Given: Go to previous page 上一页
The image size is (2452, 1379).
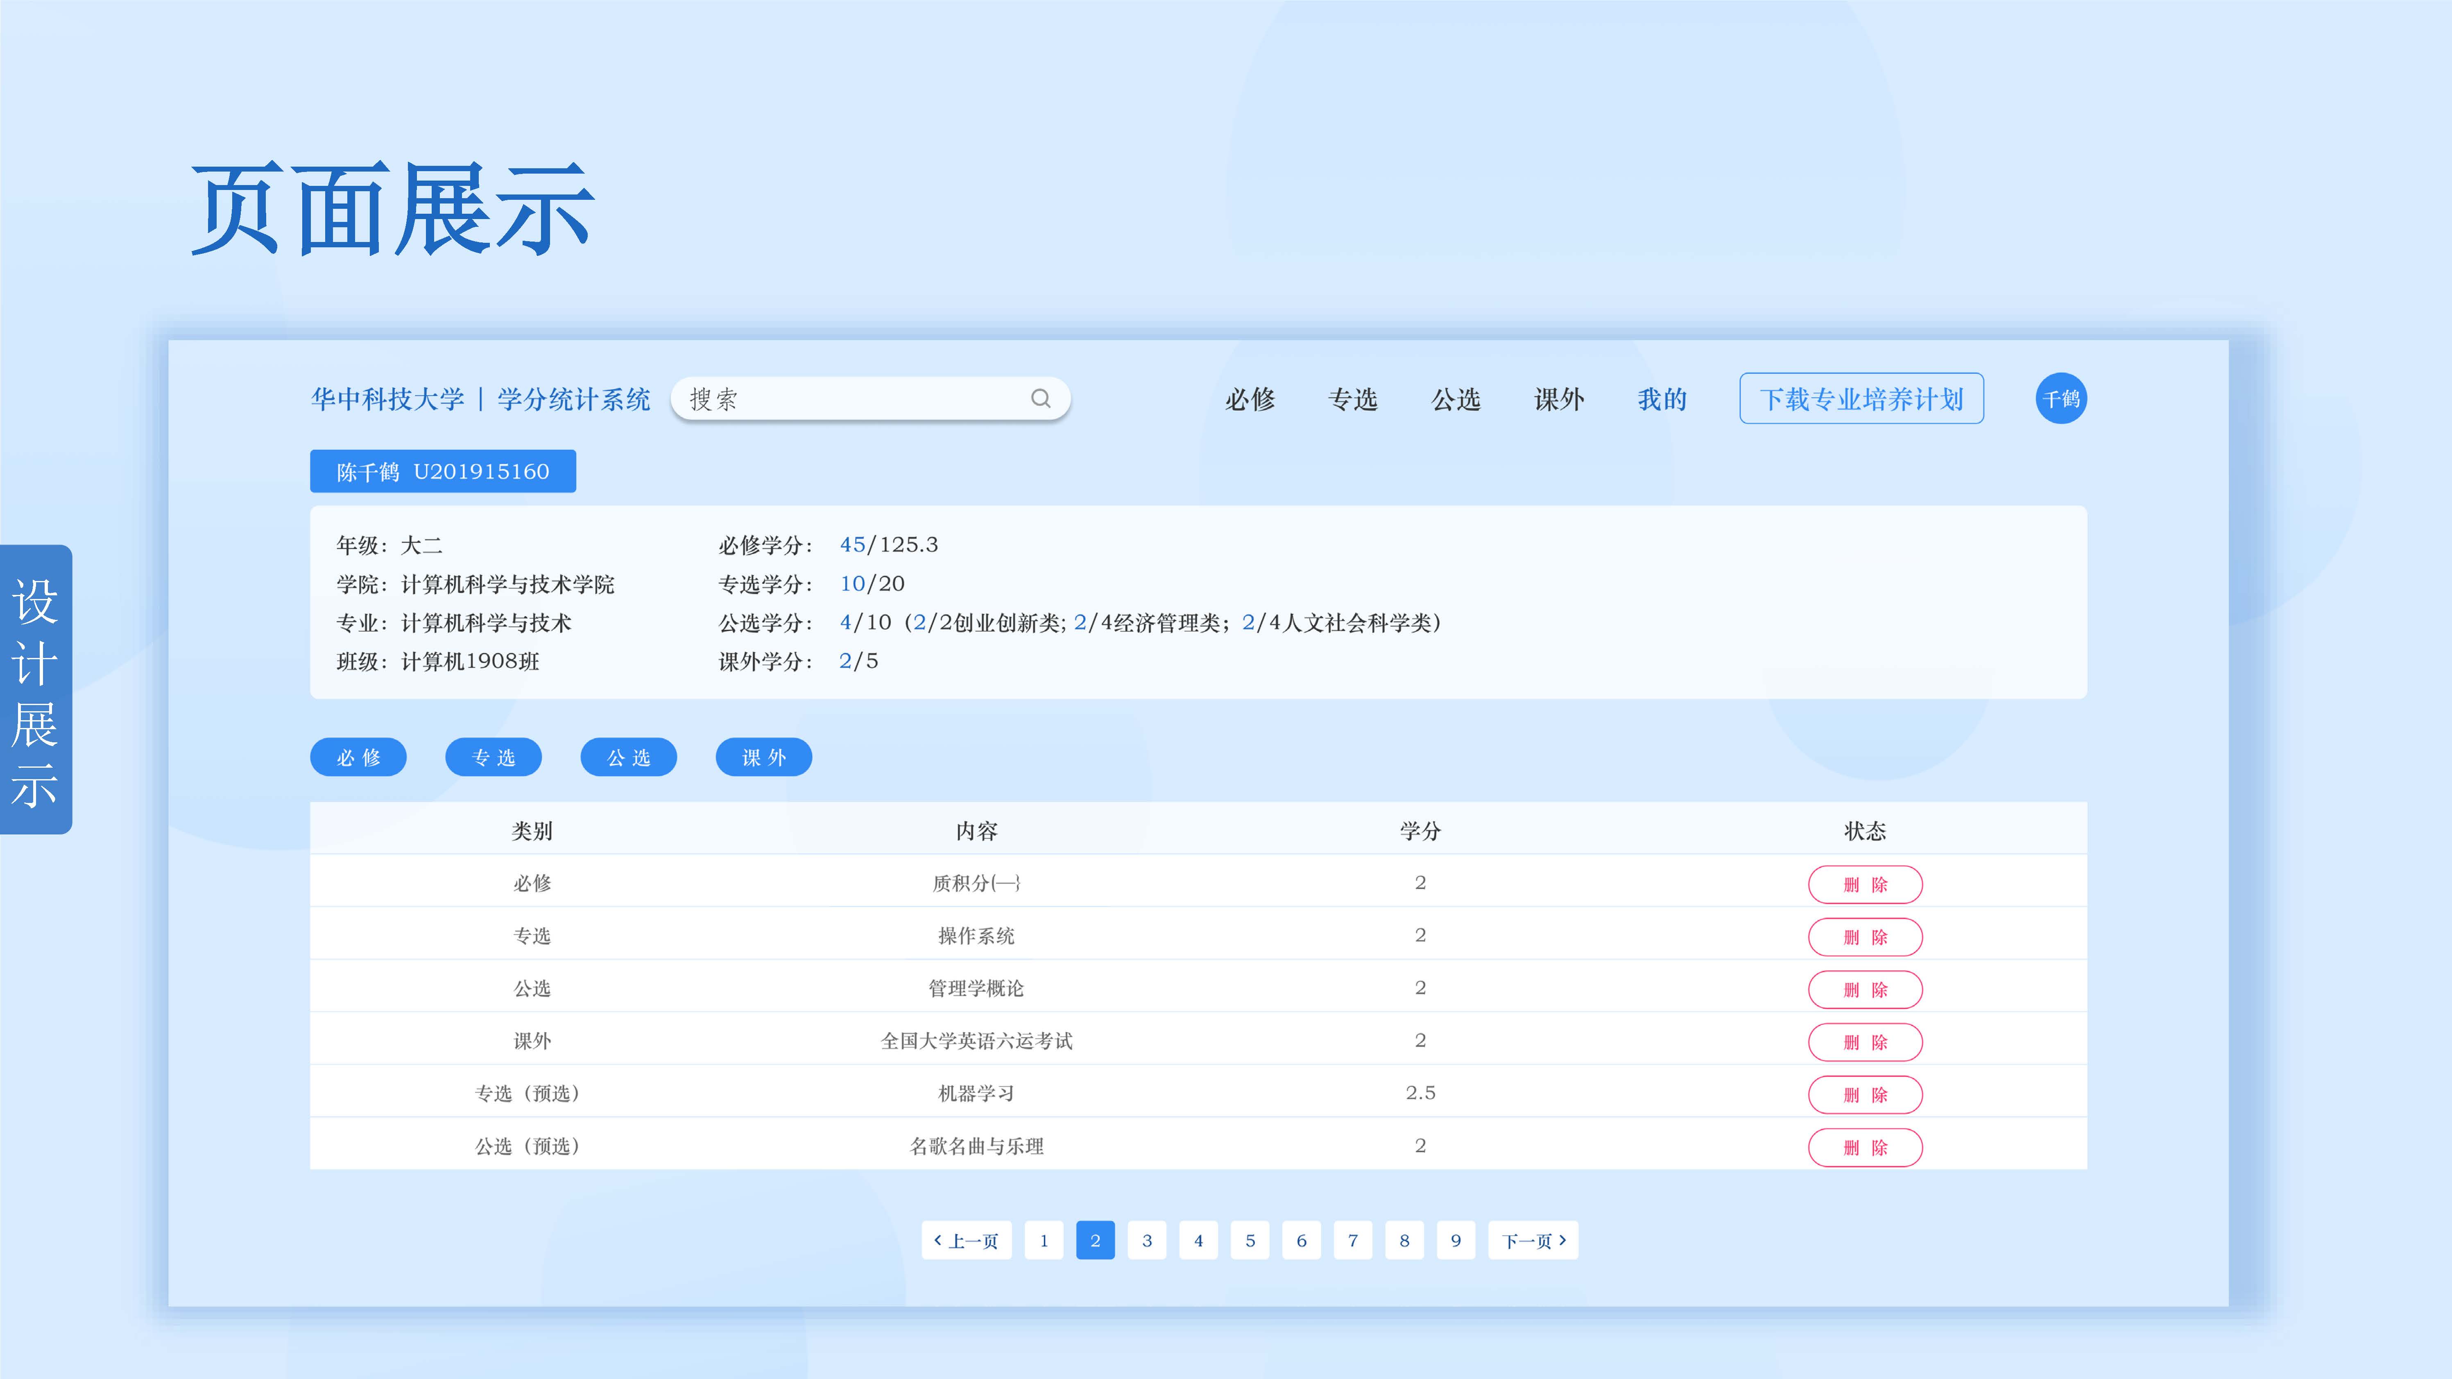Looking at the screenshot, I should coord(966,1240).
